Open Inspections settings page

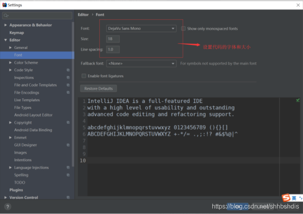(x=24, y=78)
